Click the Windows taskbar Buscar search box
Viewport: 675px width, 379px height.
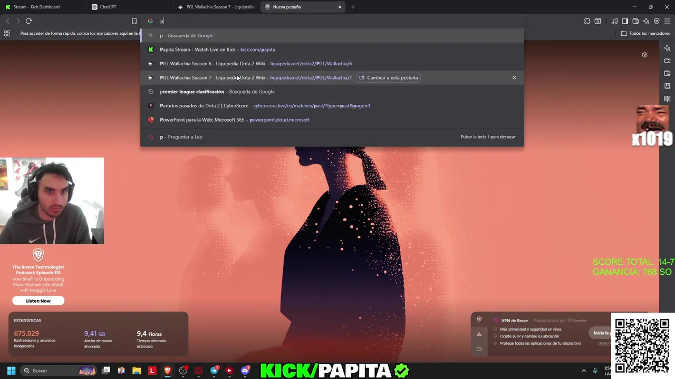point(58,371)
